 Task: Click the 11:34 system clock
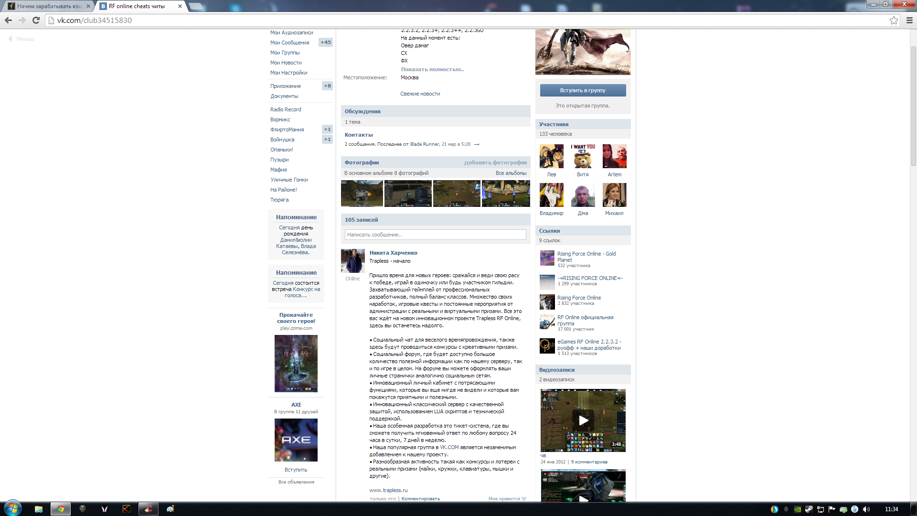[x=891, y=509]
